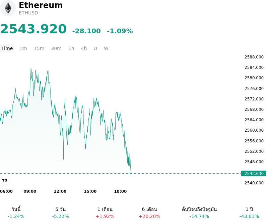The width and height of the screenshot is (268, 223).
Task: Click the 18:00 time axis marker
Action: 120,191
